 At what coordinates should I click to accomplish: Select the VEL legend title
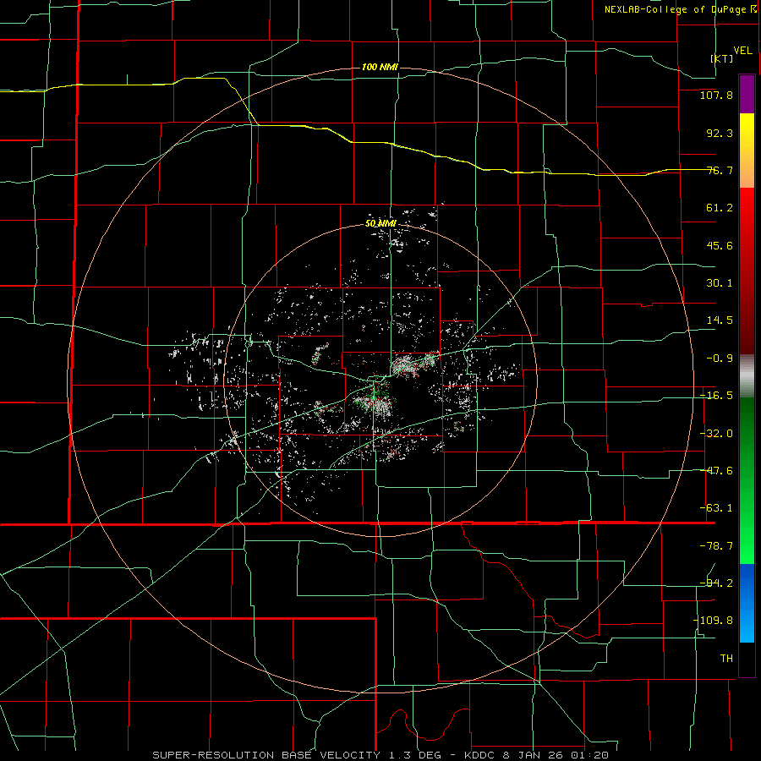742,51
